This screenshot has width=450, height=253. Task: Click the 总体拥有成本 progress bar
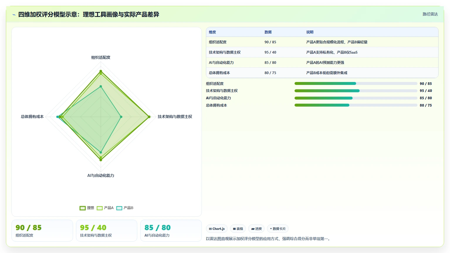pos(356,105)
